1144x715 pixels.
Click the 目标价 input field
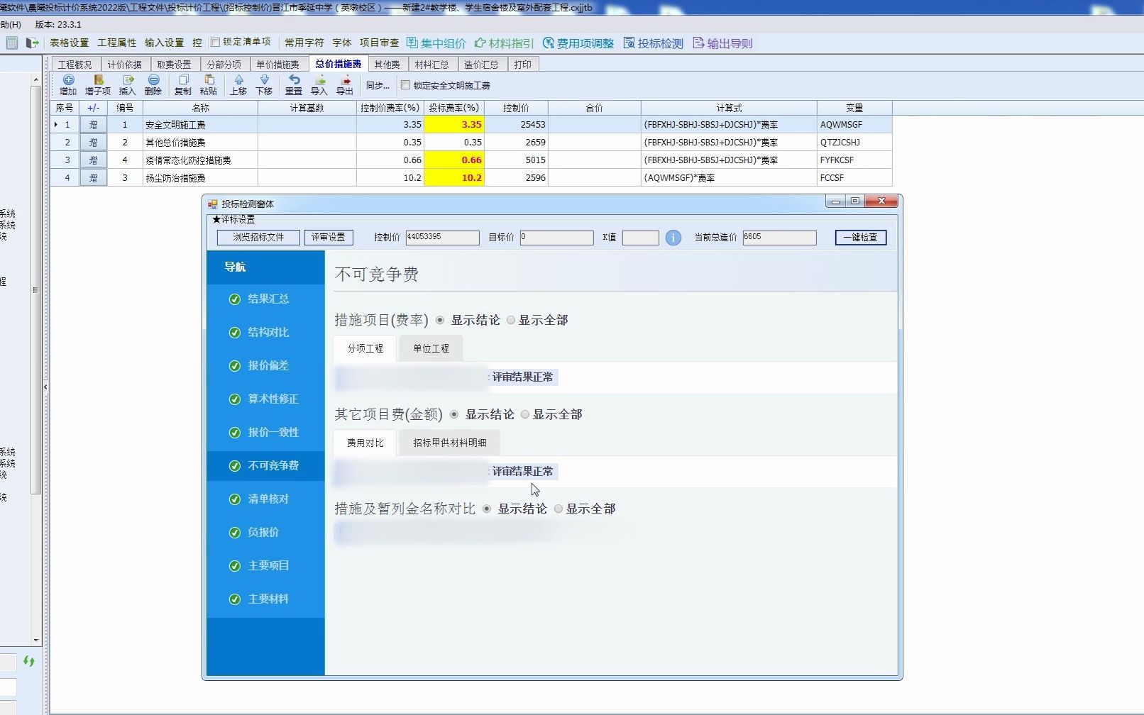(x=556, y=238)
